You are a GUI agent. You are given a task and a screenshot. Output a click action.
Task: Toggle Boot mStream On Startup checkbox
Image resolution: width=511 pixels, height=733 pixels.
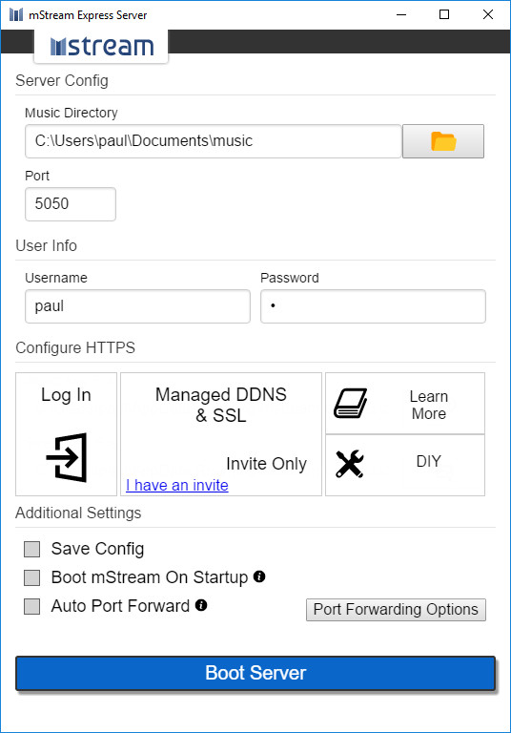tap(31, 577)
